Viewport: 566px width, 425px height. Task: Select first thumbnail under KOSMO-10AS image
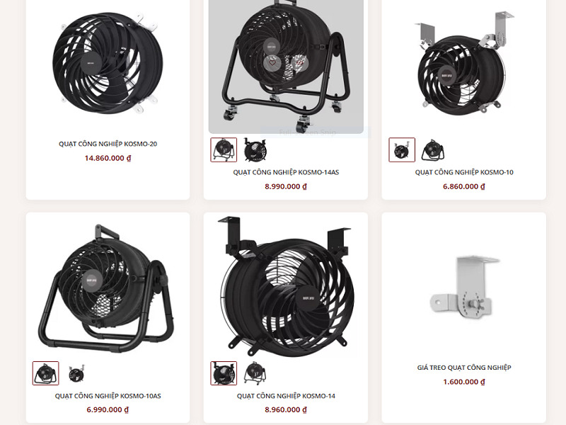45,373
